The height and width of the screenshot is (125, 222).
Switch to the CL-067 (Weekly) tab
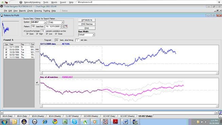[x=72, y=116]
